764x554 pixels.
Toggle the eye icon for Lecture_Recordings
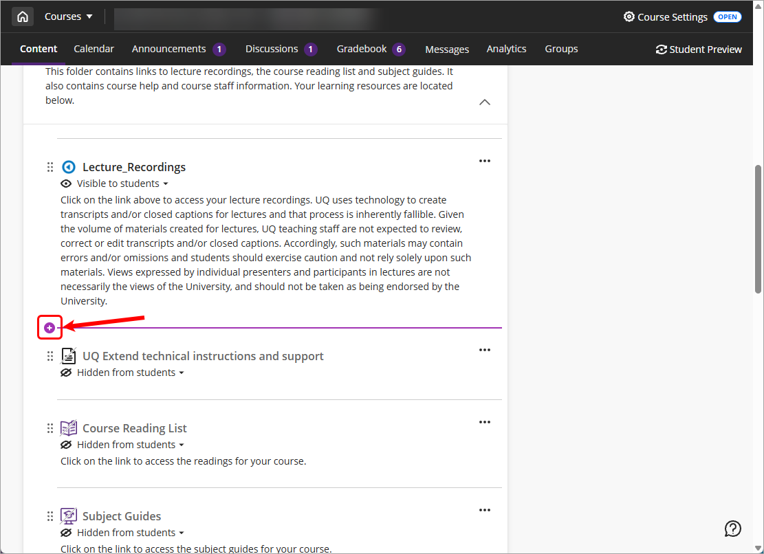pyautogui.click(x=66, y=184)
